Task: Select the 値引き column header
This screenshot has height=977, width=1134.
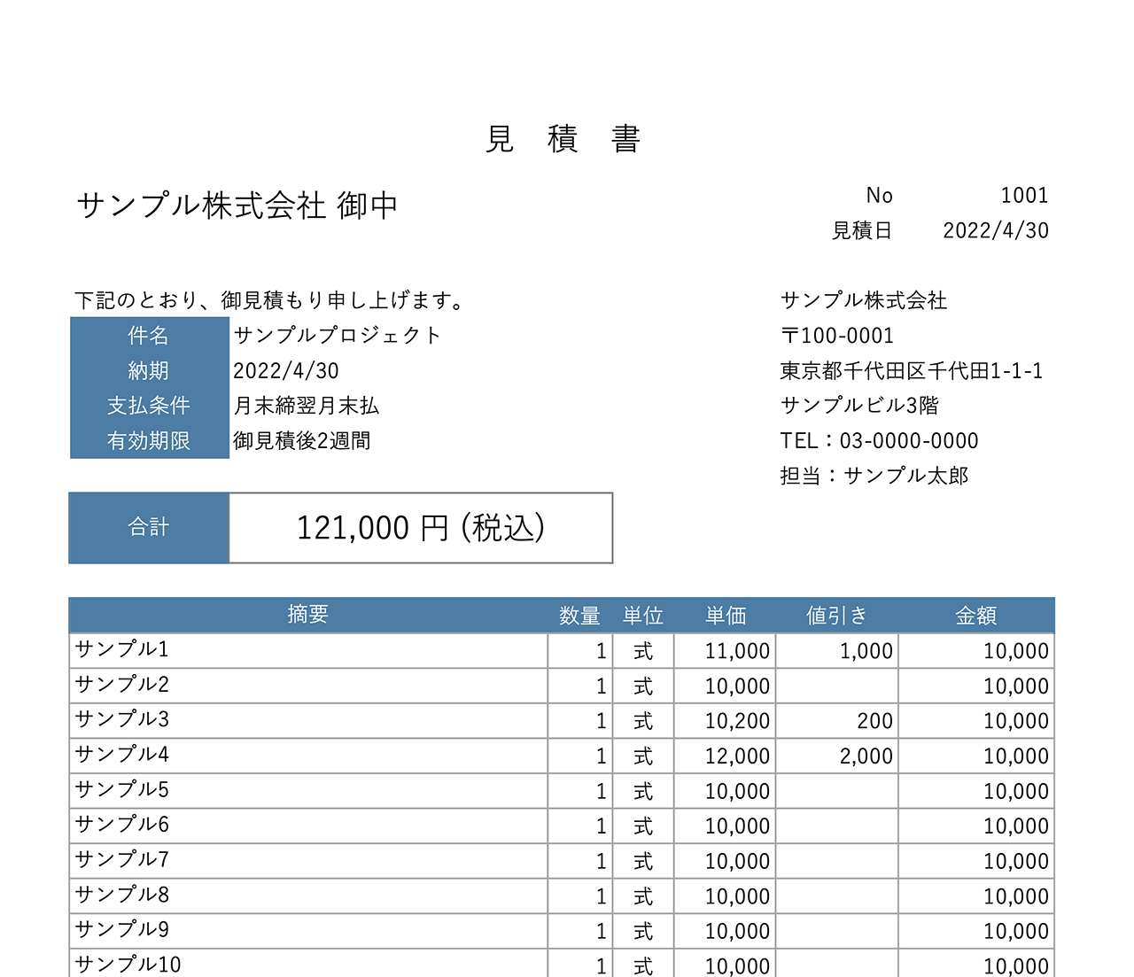Action: point(836,614)
